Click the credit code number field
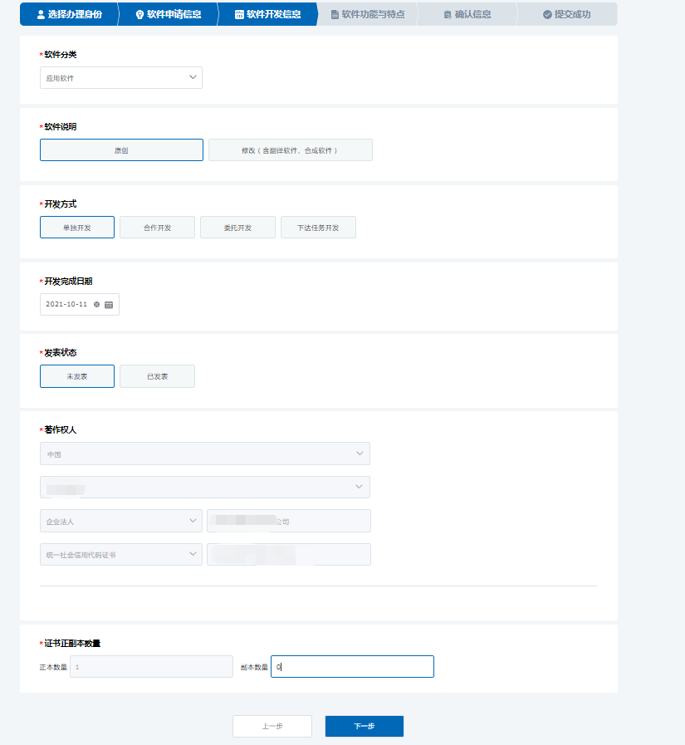 [x=289, y=555]
